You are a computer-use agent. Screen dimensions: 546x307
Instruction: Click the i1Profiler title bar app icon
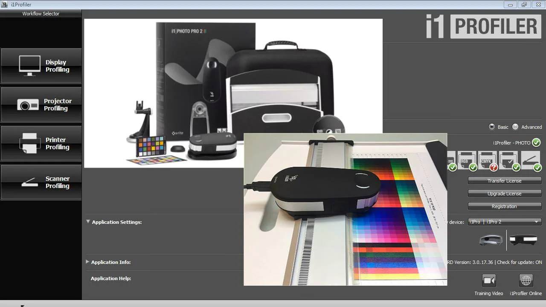coord(5,5)
